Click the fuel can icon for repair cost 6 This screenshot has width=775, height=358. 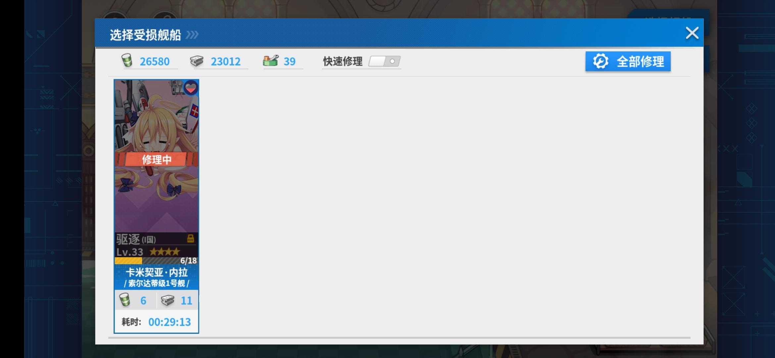[125, 300]
